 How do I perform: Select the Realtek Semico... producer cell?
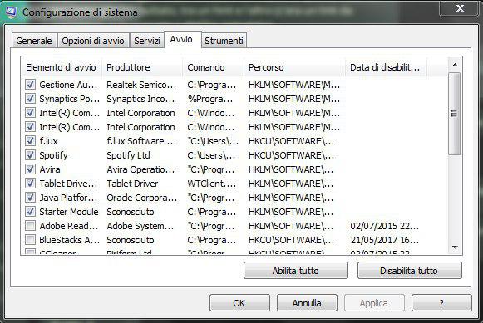141,85
